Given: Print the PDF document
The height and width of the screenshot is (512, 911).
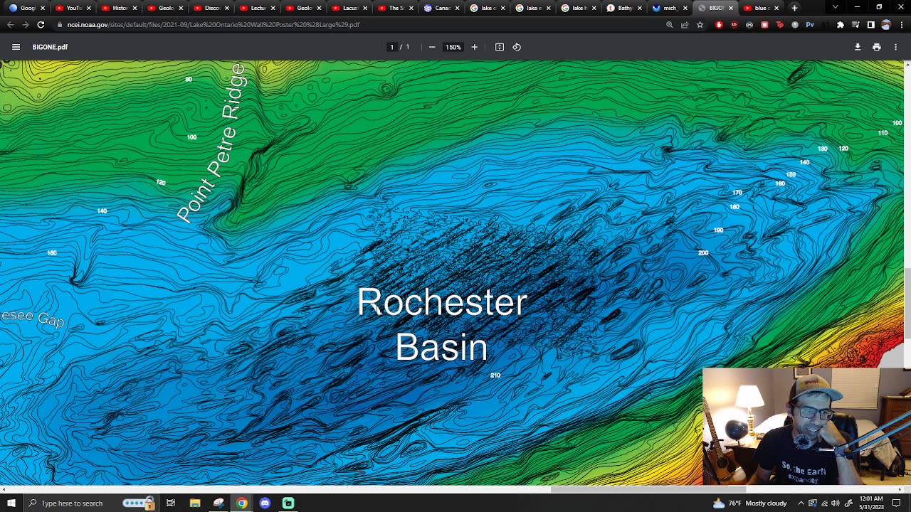Looking at the screenshot, I should pyautogui.click(x=877, y=47).
